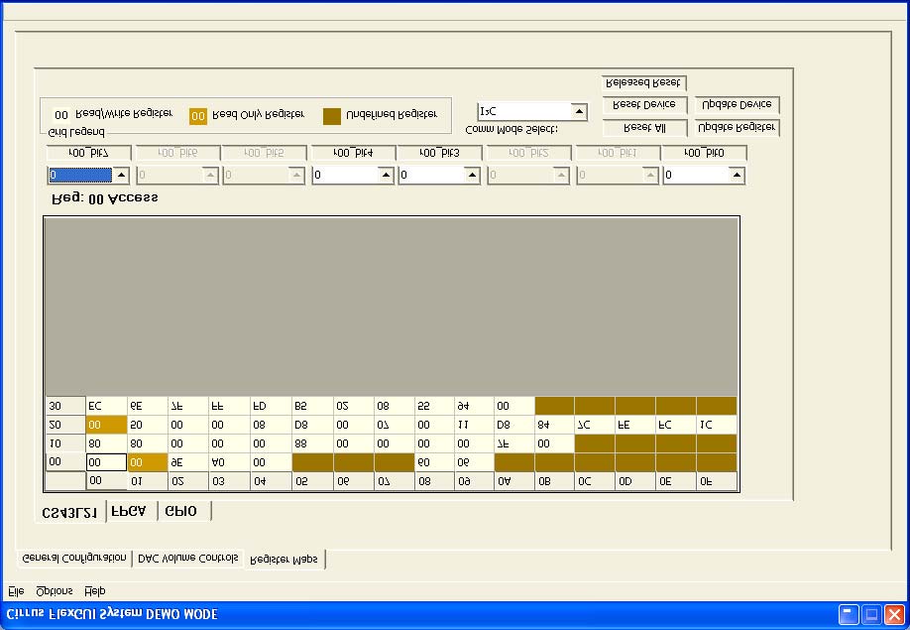The height and width of the screenshot is (630, 910).
Task: Click the Released Reset button
Action: [x=643, y=82]
